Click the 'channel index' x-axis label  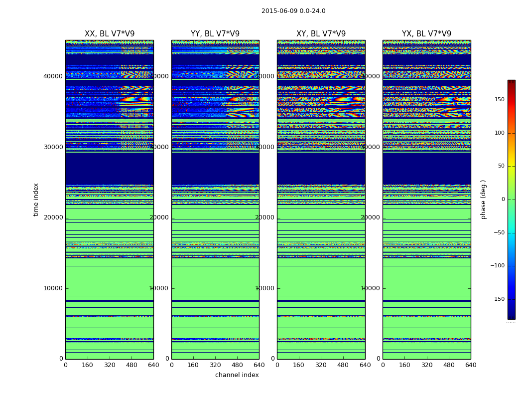click(237, 375)
